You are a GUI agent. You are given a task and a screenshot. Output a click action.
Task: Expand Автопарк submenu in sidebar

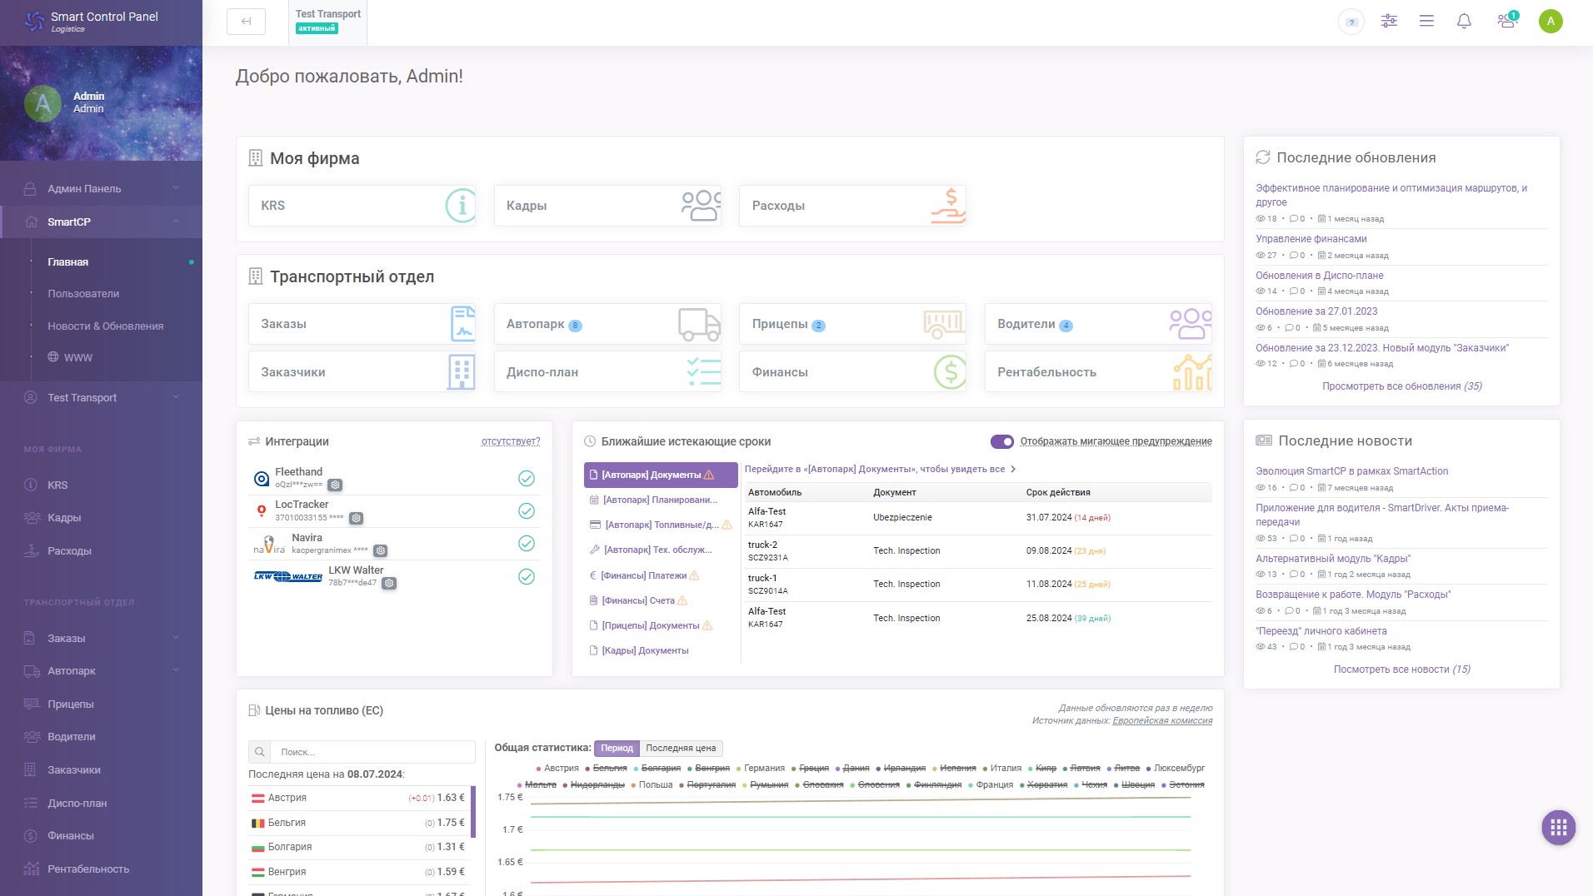tap(101, 671)
